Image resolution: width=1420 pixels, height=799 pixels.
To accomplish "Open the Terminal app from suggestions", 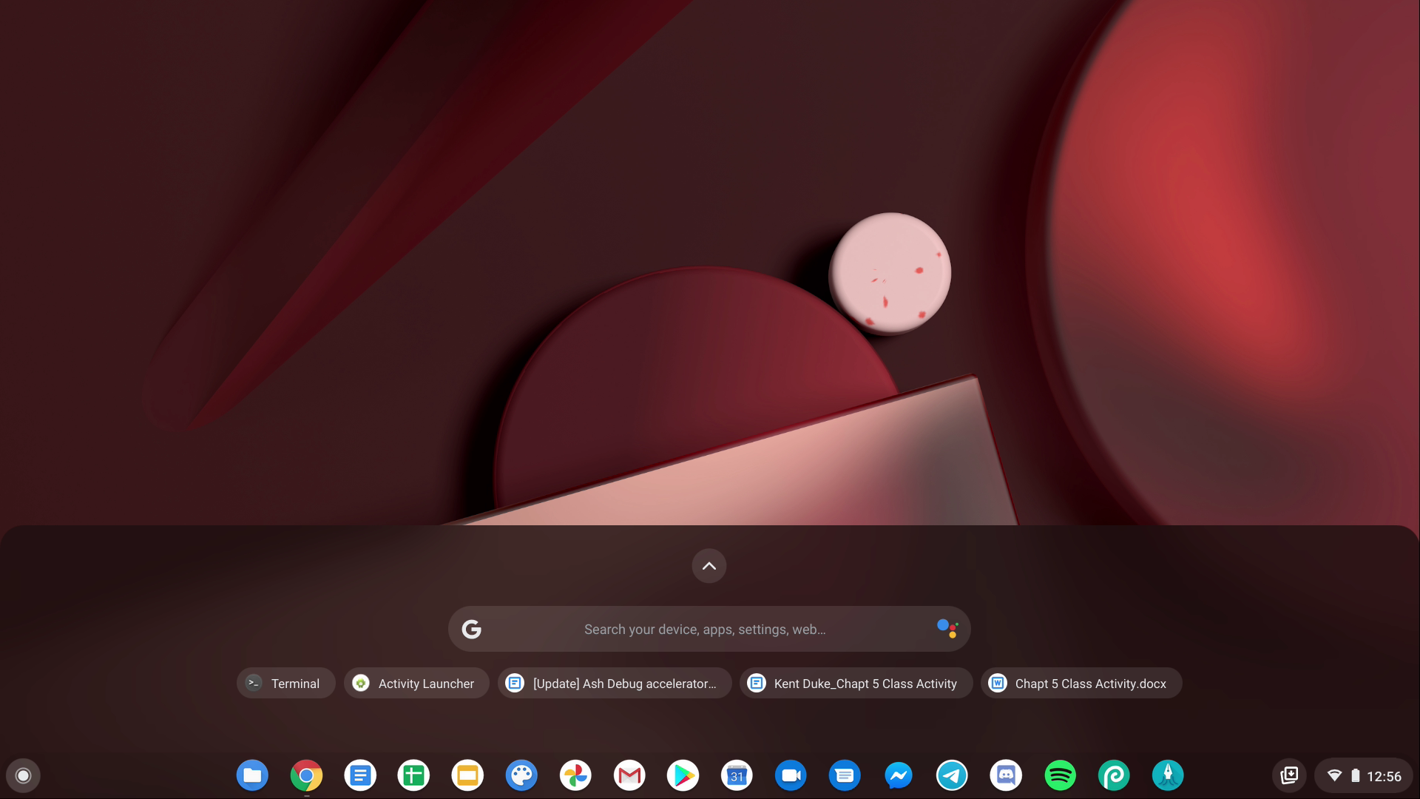I will [x=285, y=683].
